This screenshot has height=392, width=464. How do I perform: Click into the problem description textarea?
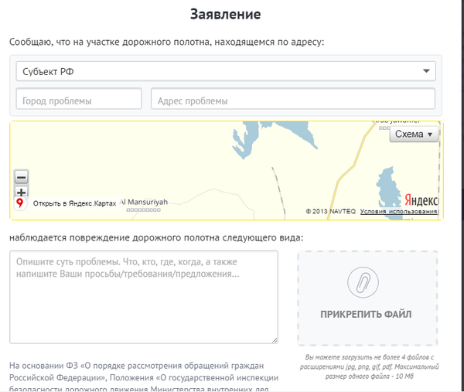(143, 296)
